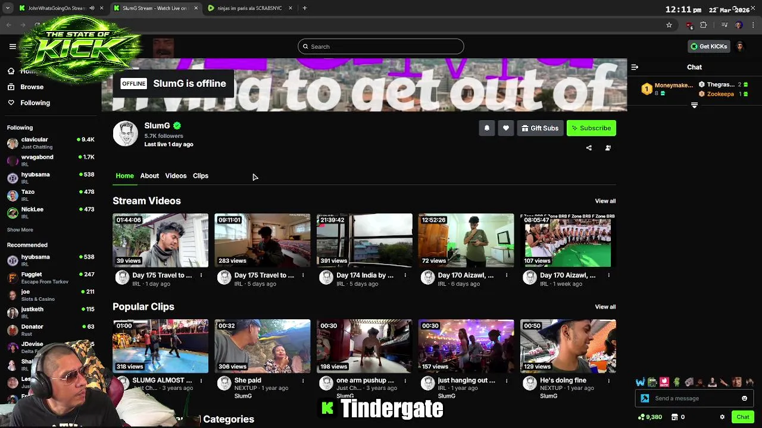
Task: Switch to the Clips channel tab
Action: (x=201, y=176)
